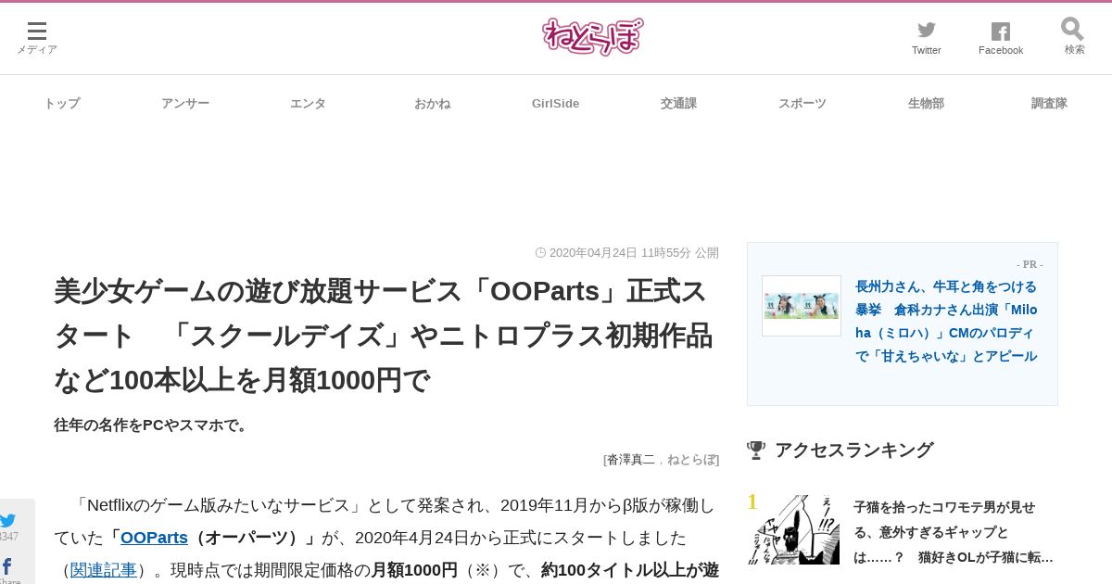Open ranking number one manga thumbnail

click(793, 529)
